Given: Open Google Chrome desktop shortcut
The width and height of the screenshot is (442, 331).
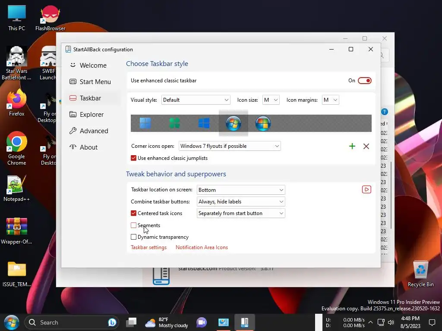Looking at the screenshot, I should [x=17, y=148].
